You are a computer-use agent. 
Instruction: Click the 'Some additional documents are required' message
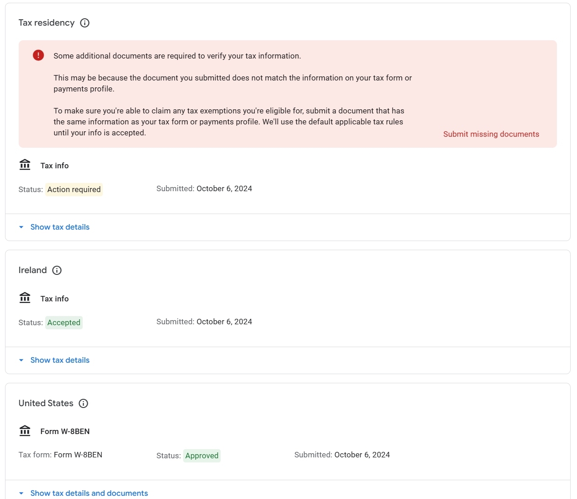tap(177, 56)
